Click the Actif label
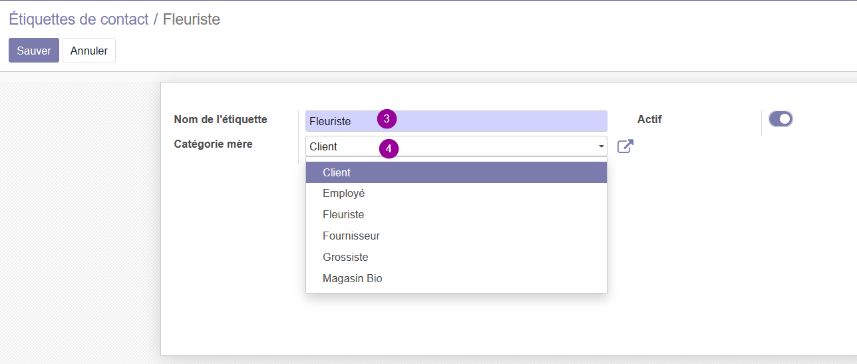The width and height of the screenshot is (857, 364). coord(649,120)
